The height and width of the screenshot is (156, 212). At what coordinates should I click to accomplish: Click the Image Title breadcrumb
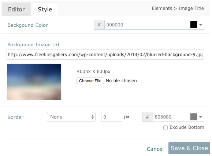point(191,8)
